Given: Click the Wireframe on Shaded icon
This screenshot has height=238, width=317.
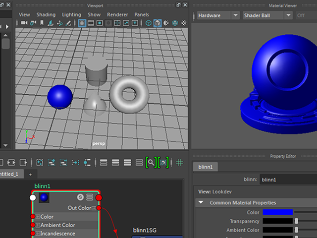Looking at the screenshot, I should pyautogui.click(x=175, y=23).
